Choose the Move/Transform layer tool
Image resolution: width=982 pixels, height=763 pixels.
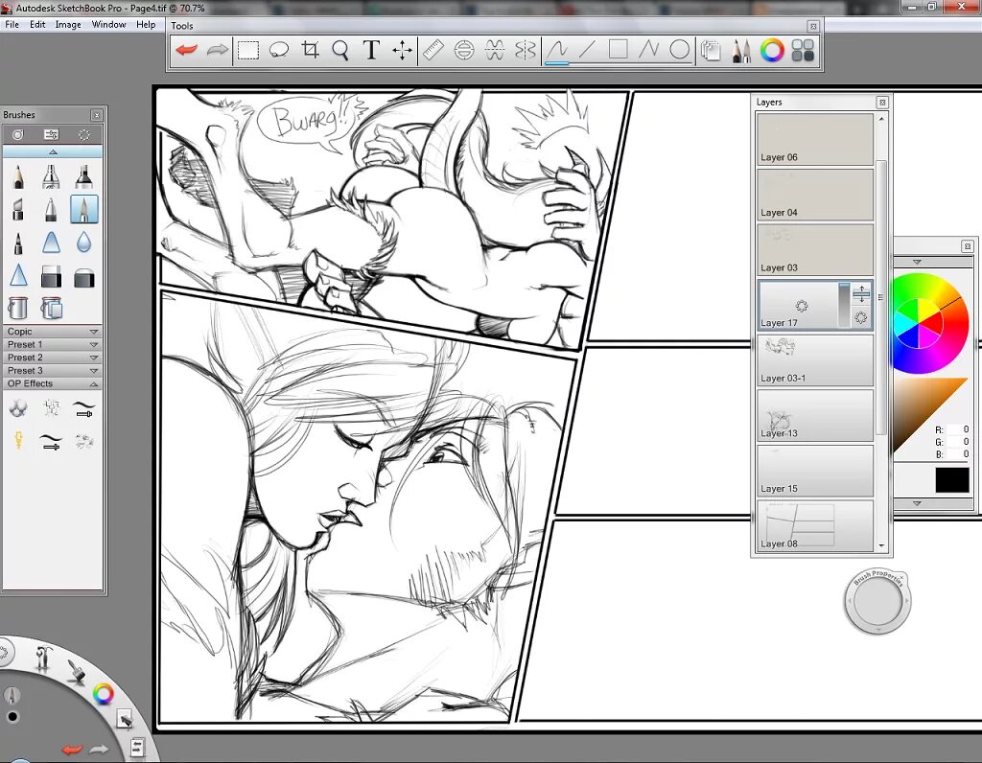(402, 50)
